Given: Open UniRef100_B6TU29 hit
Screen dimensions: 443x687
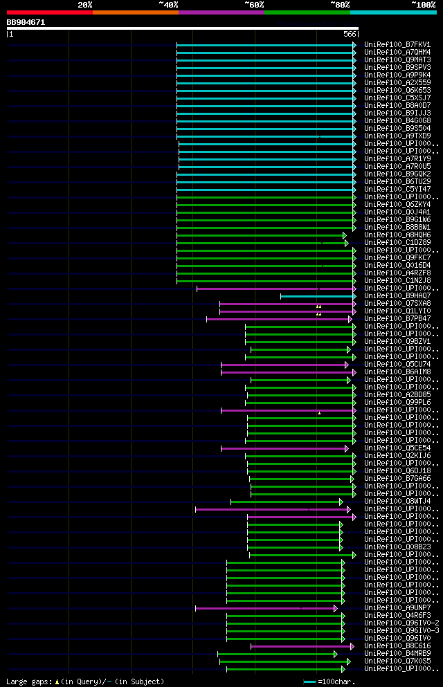Looking at the screenshot, I should pos(397,181).
